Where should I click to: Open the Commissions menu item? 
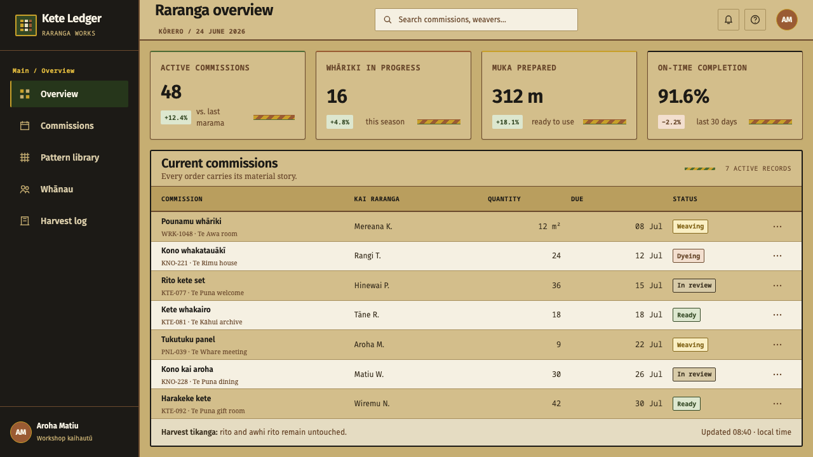69,126
